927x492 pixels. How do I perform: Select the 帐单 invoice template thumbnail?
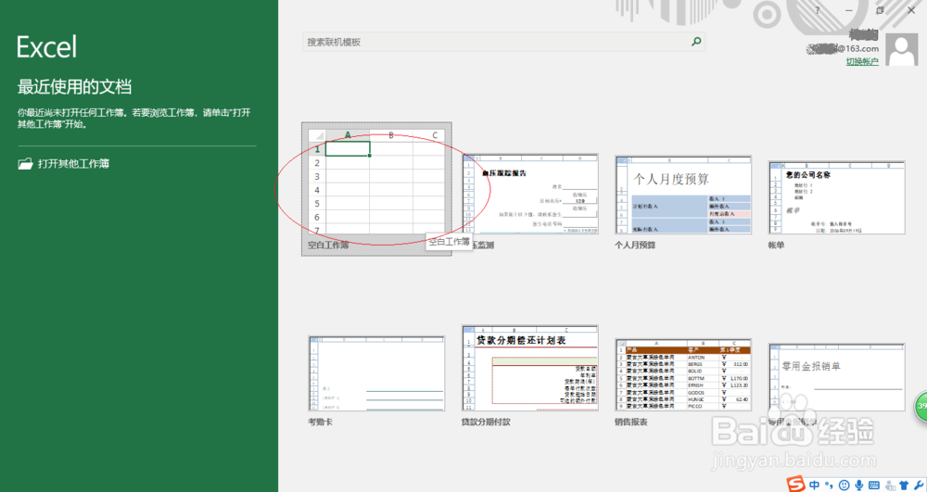point(836,196)
